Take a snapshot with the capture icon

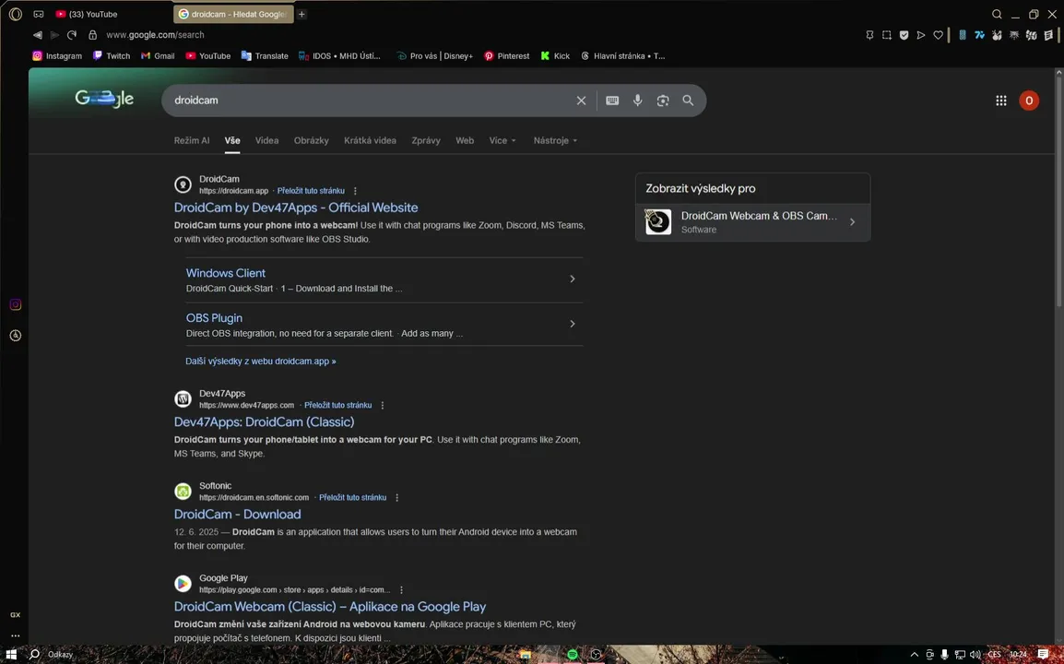click(x=887, y=35)
